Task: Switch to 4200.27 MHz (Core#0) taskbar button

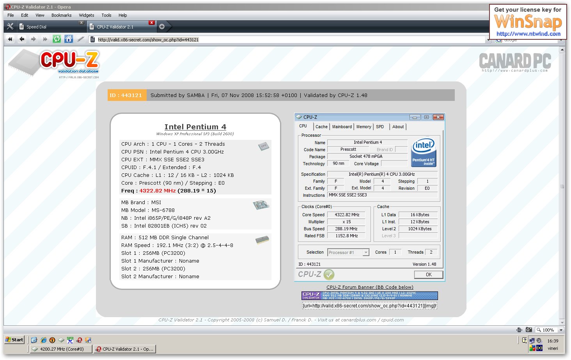Action: click(x=61, y=349)
